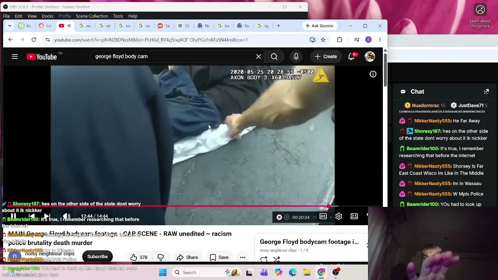Image resolution: width=498 pixels, height=280 pixels.
Task: View site information next to the URL
Action: 47,40
